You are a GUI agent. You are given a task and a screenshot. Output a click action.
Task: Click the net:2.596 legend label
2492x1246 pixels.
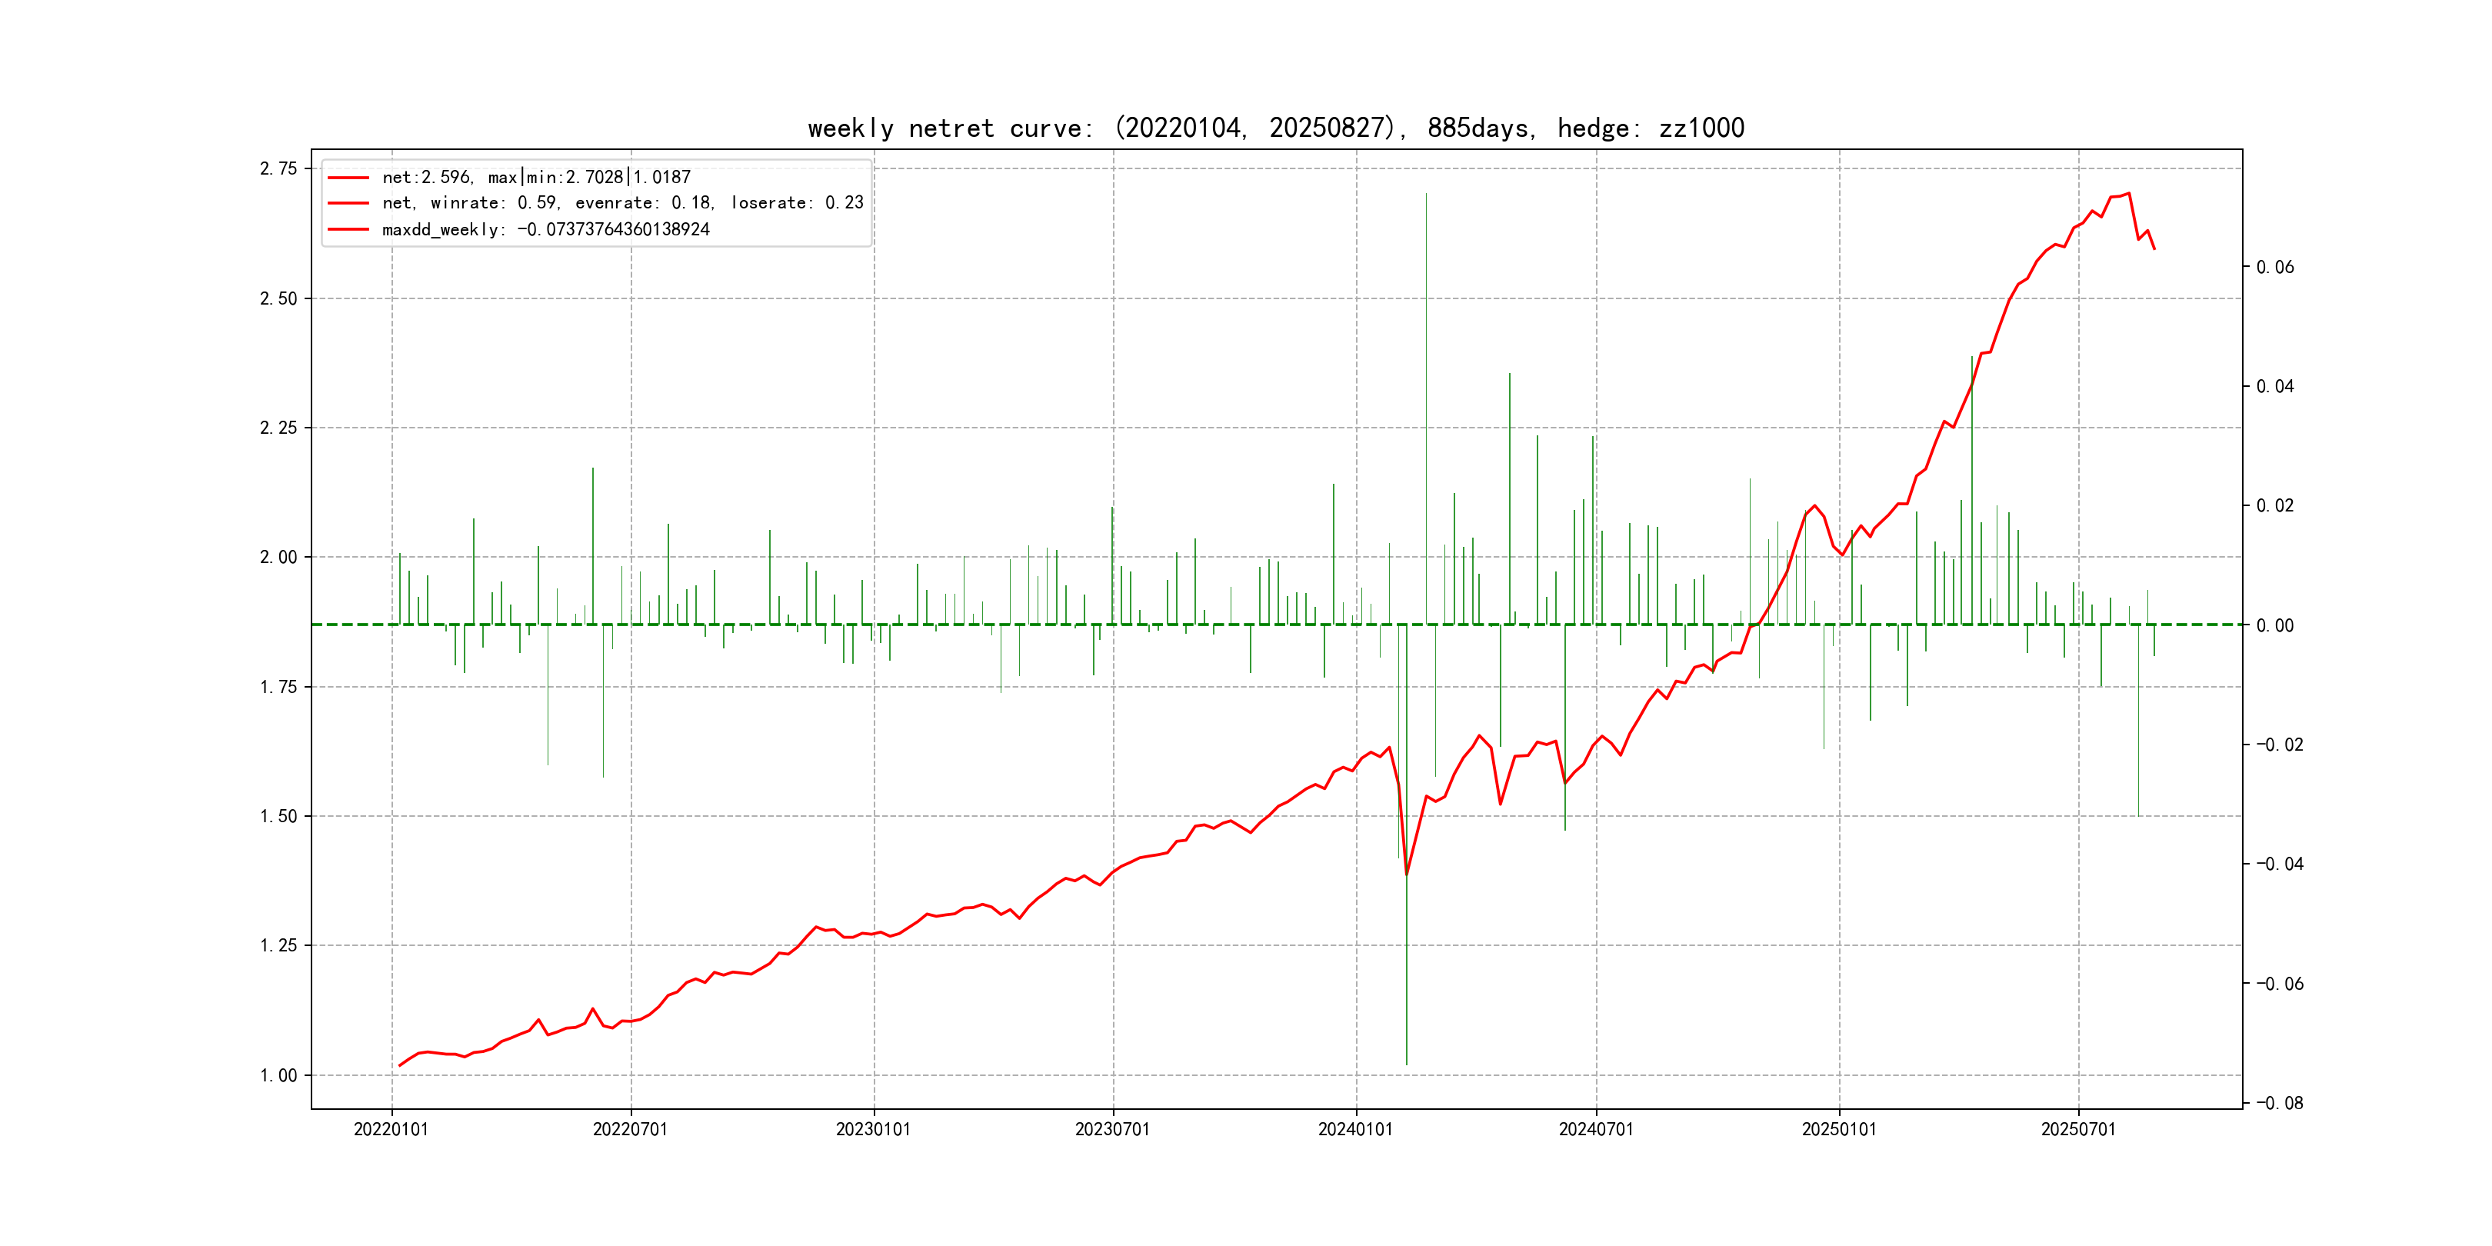pos(536,178)
